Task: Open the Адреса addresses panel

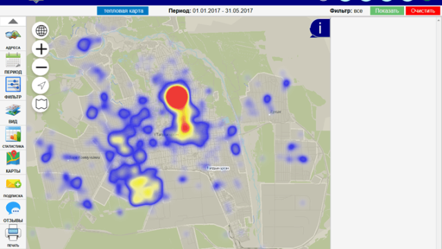Action: coord(13,39)
